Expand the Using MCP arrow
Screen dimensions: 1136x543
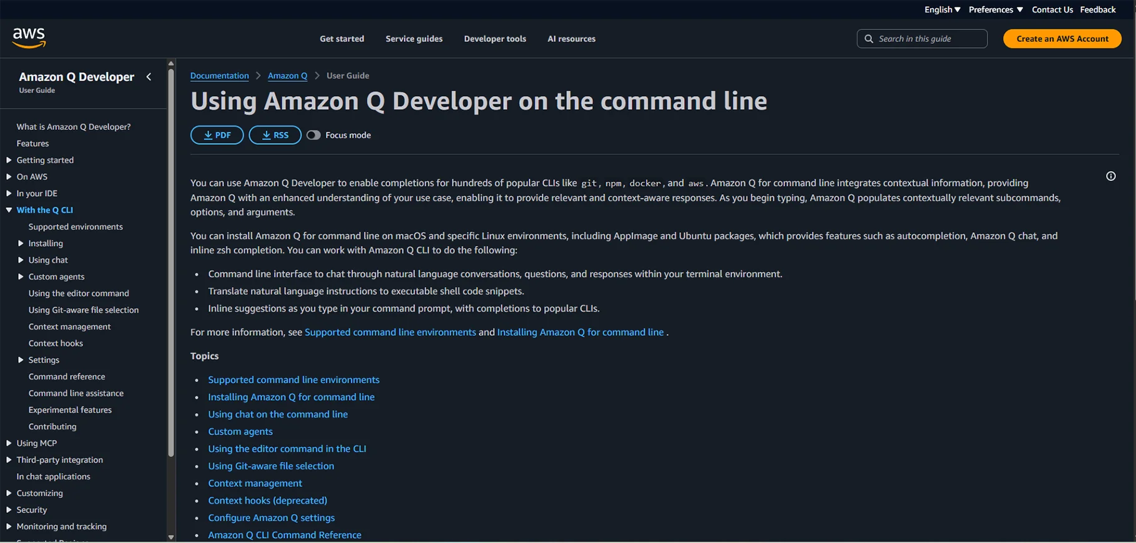(9, 443)
